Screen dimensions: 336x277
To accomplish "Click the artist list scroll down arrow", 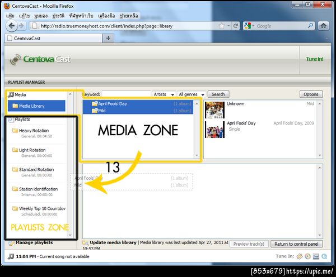I will [x=197, y=155].
